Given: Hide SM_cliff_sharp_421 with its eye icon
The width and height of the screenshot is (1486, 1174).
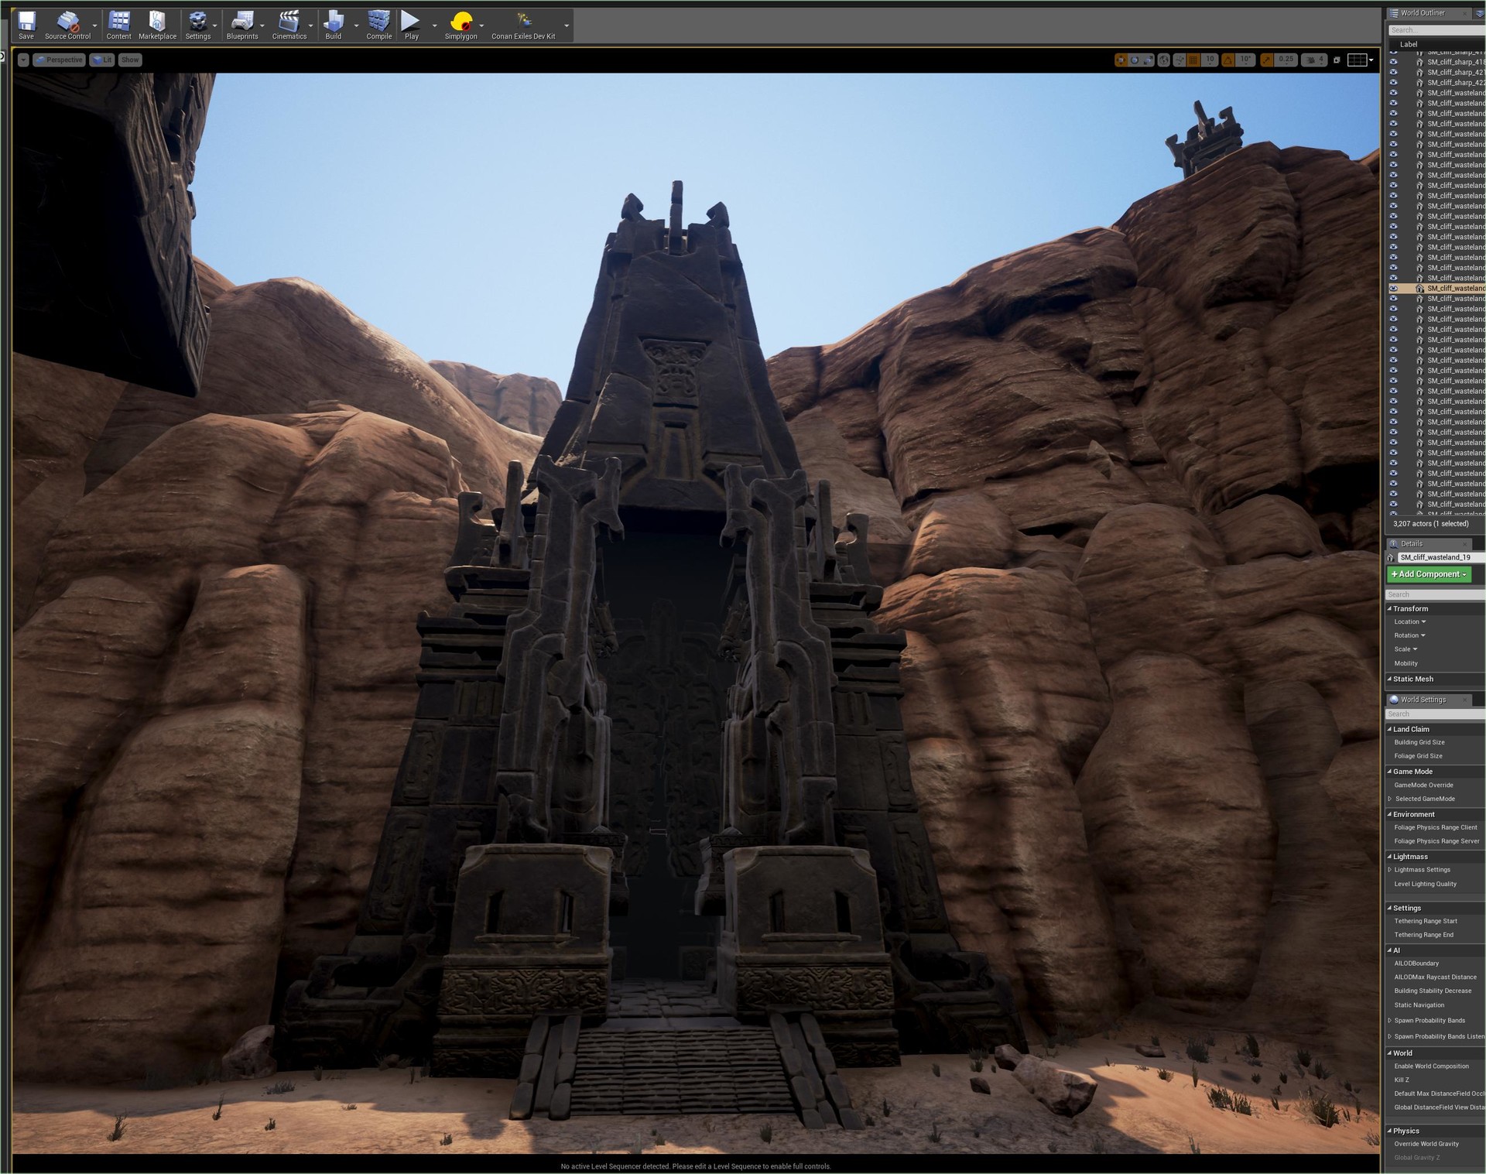Looking at the screenshot, I should (1393, 72).
